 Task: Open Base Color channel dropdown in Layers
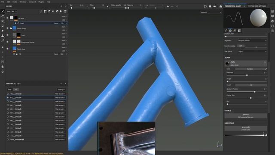[12, 12]
